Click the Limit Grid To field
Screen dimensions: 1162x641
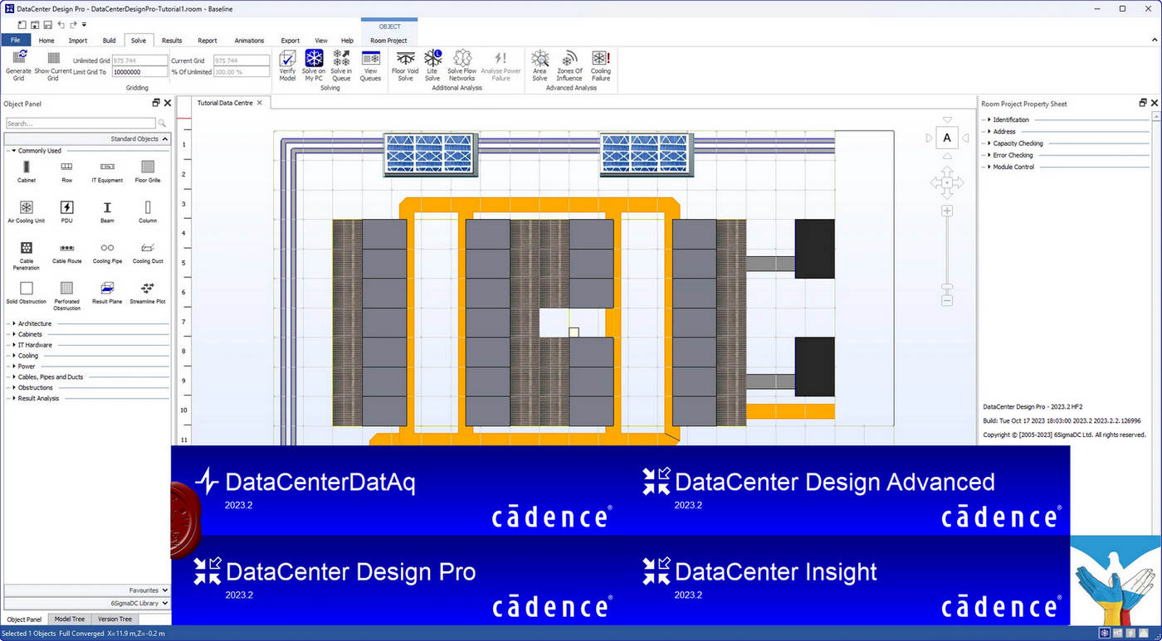tap(139, 72)
